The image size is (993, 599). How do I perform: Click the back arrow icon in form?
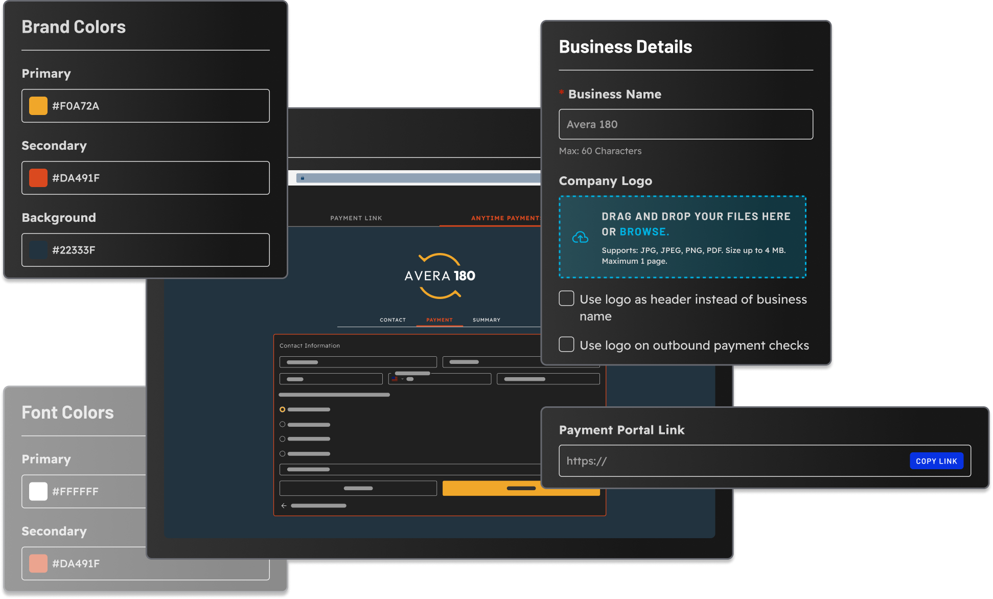click(x=284, y=505)
